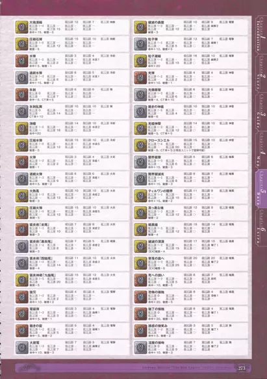The height and width of the screenshot is (379, 267).
Task: Click the 圧縮石弾 skill entry title
Action: pos(36,39)
